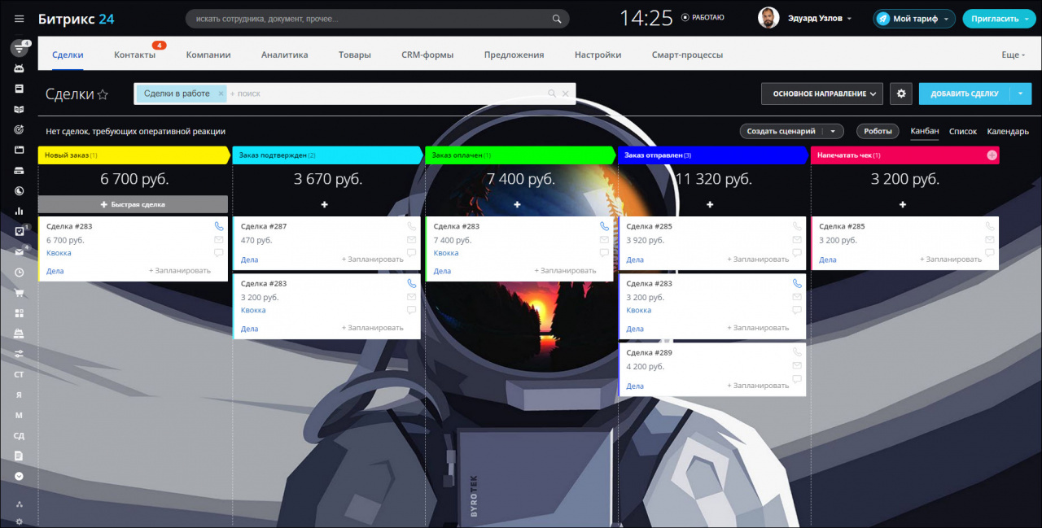
Task: Open the sitemap icon in left sidebar
Action: pos(19,504)
